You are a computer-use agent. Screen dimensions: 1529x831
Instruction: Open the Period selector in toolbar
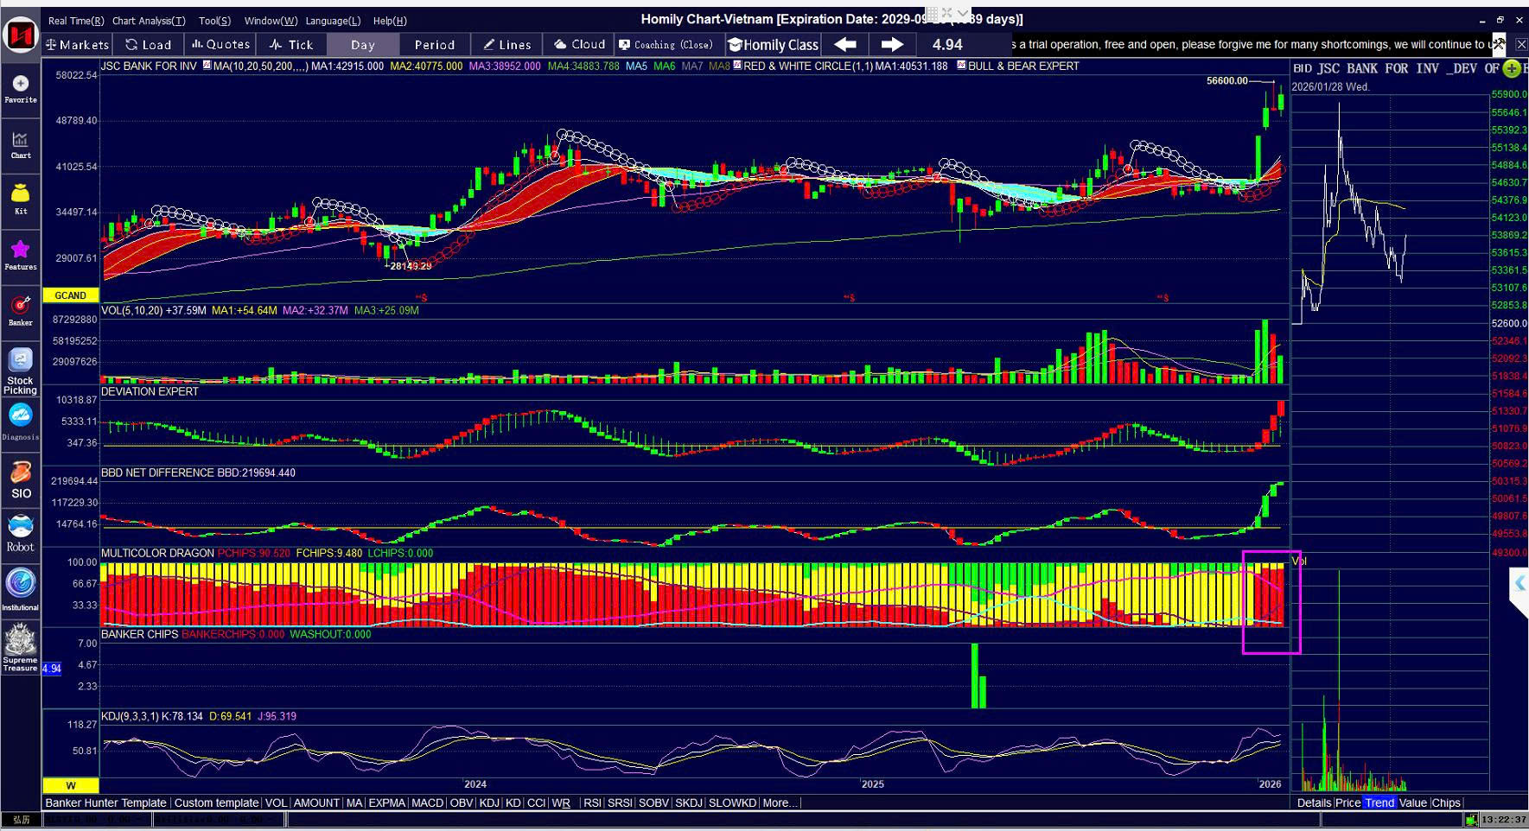[x=434, y=45]
